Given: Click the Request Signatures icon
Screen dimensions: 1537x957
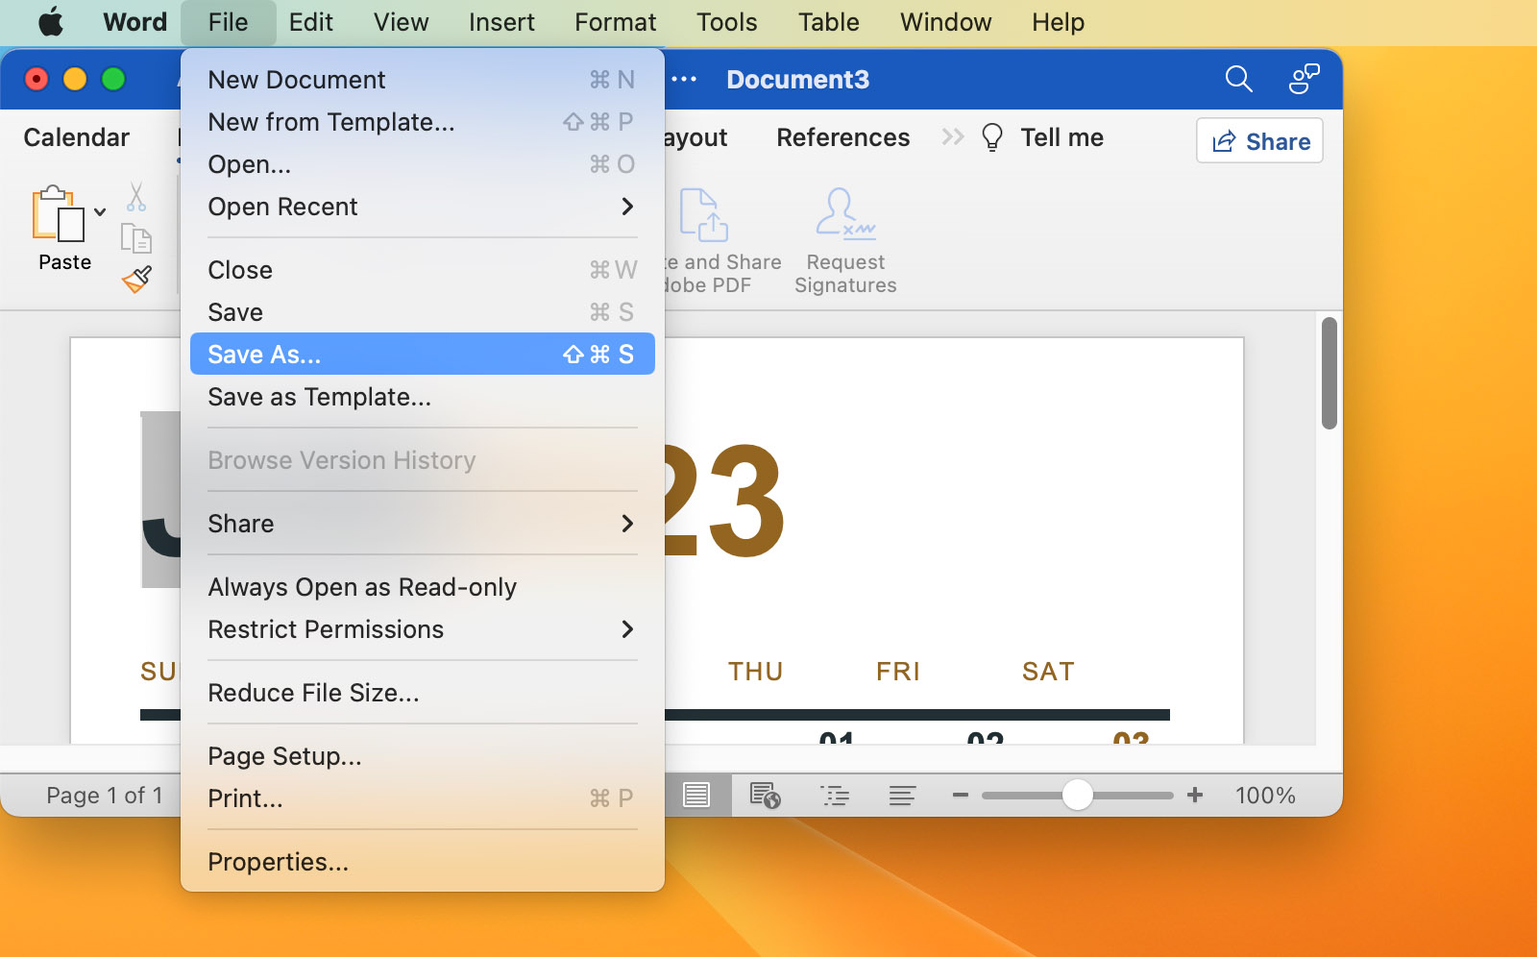Looking at the screenshot, I should [845, 213].
